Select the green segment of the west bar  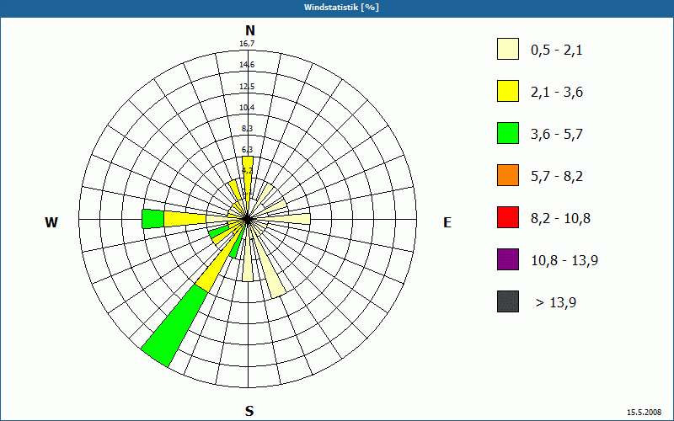coord(153,219)
